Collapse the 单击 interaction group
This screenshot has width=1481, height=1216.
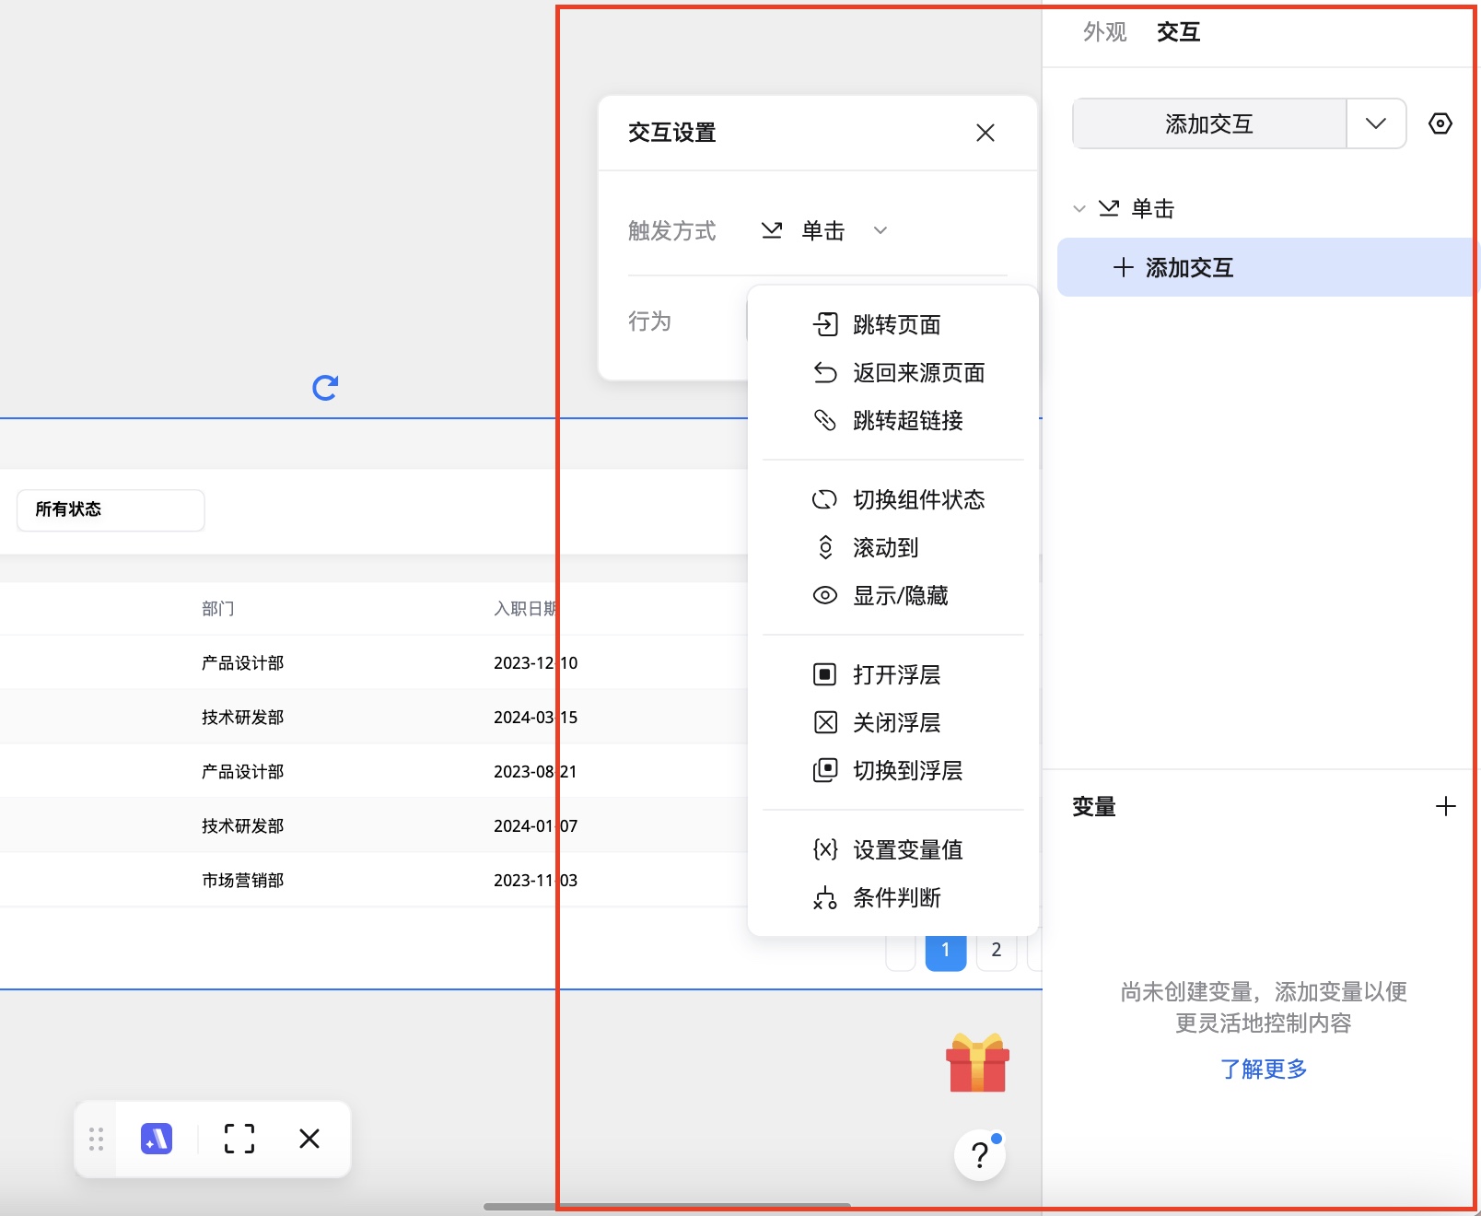1079,209
